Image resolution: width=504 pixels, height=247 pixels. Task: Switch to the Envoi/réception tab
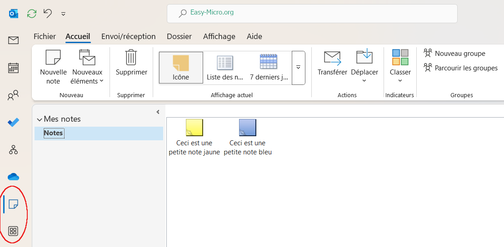pyautogui.click(x=128, y=37)
